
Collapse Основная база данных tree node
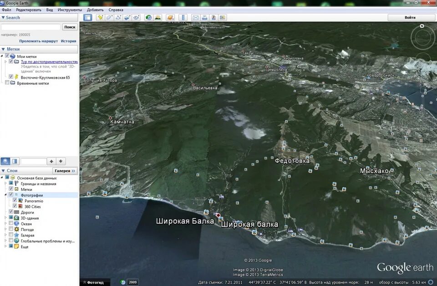click(2, 178)
